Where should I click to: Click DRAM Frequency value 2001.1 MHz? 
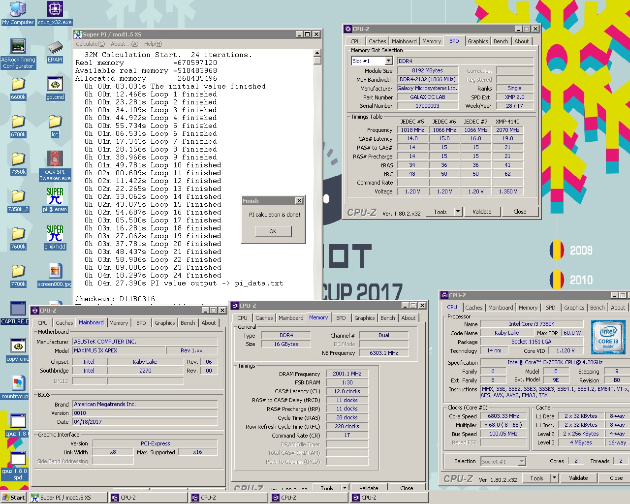(x=347, y=374)
